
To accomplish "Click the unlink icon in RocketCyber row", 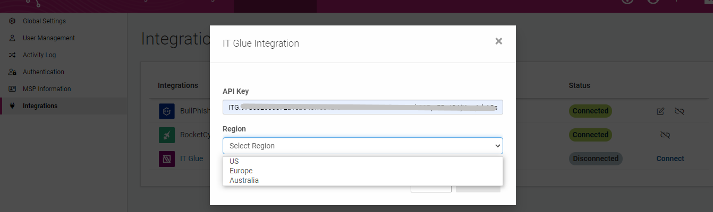I will click(x=665, y=135).
